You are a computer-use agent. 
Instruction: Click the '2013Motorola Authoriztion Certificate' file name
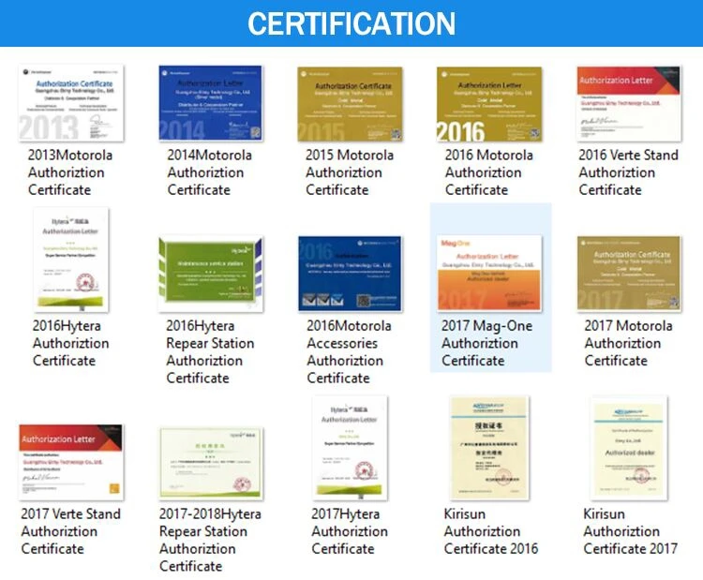coord(70,172)
